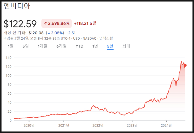Screen dimensions: 194x133
Task: Click the 60 y-axis value
Action: click(x=9, y=94)
